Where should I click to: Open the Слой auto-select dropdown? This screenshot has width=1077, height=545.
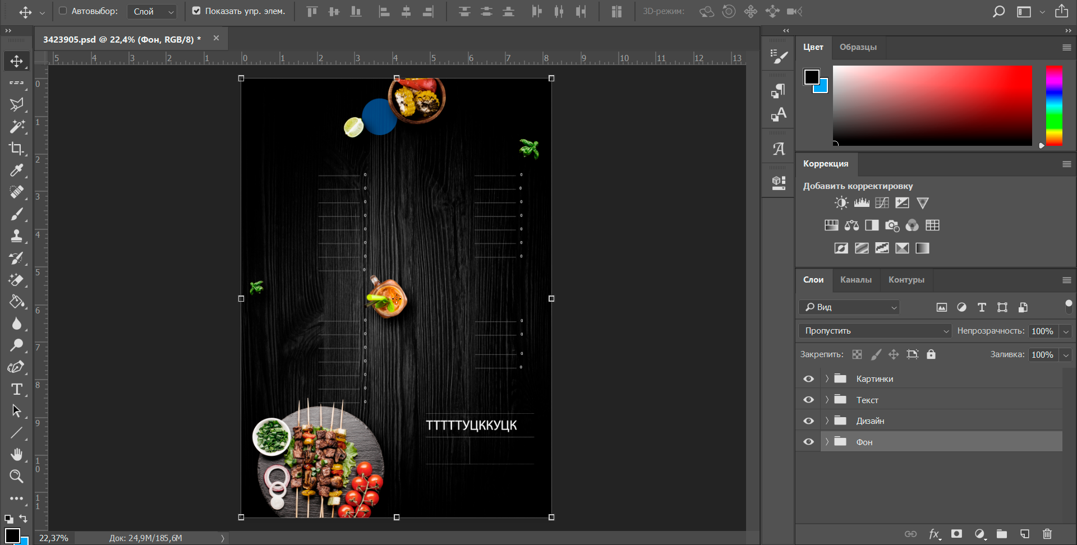(x=152, y=11)
